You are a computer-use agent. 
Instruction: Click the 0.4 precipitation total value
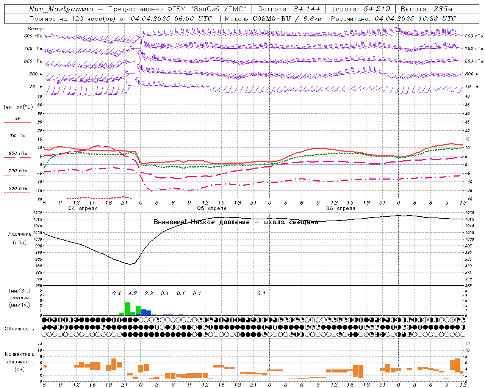click(x=117, y=294)
